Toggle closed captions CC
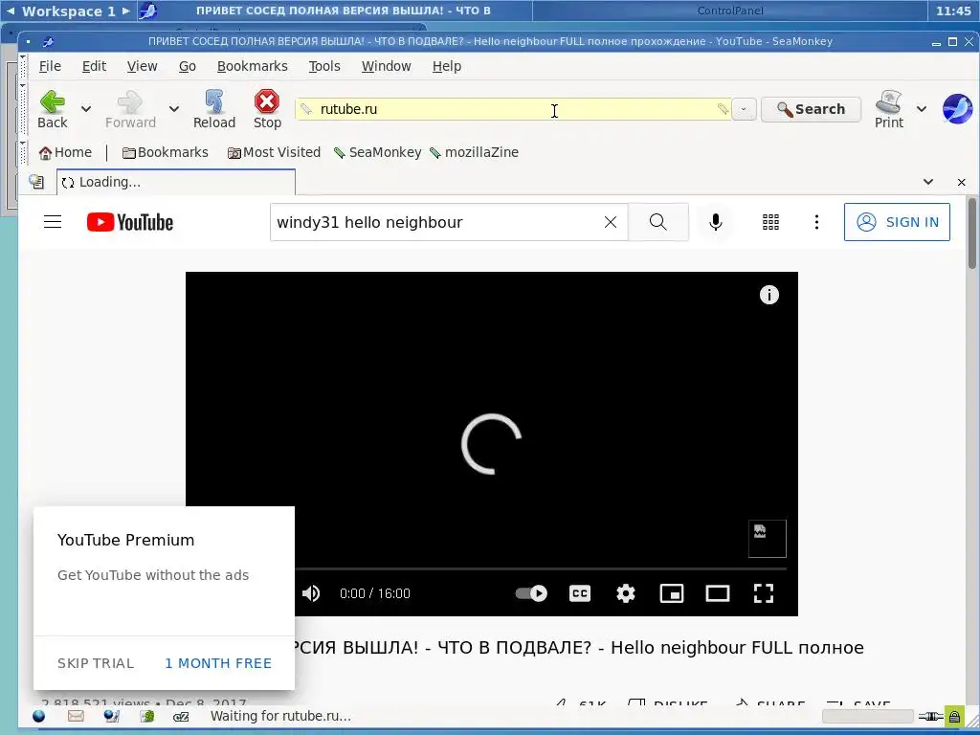Viewport: 980px width, 735px height. [x=580, y=593]
